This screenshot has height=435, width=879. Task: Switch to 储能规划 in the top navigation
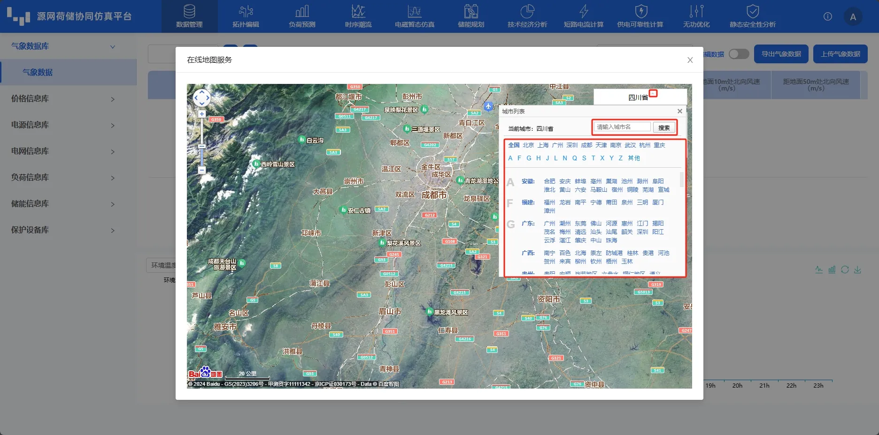coord(471,16)
